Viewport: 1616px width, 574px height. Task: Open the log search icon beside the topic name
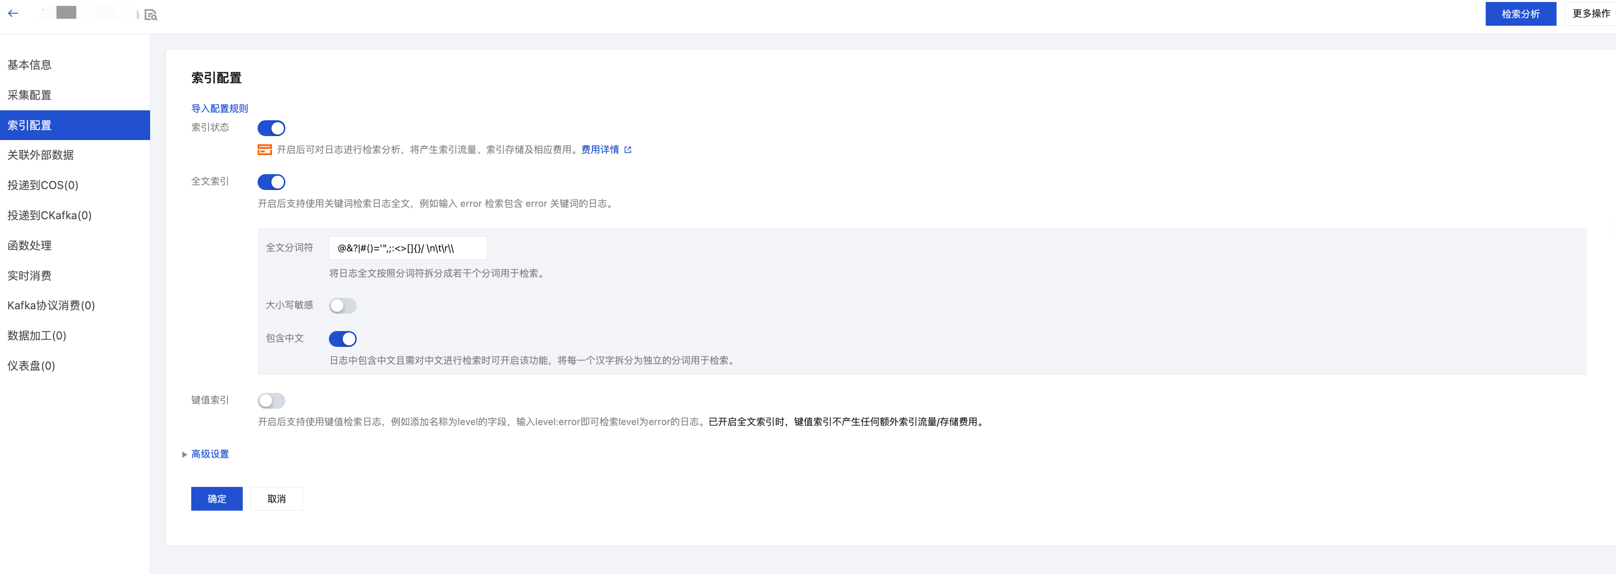click(151, 14)
